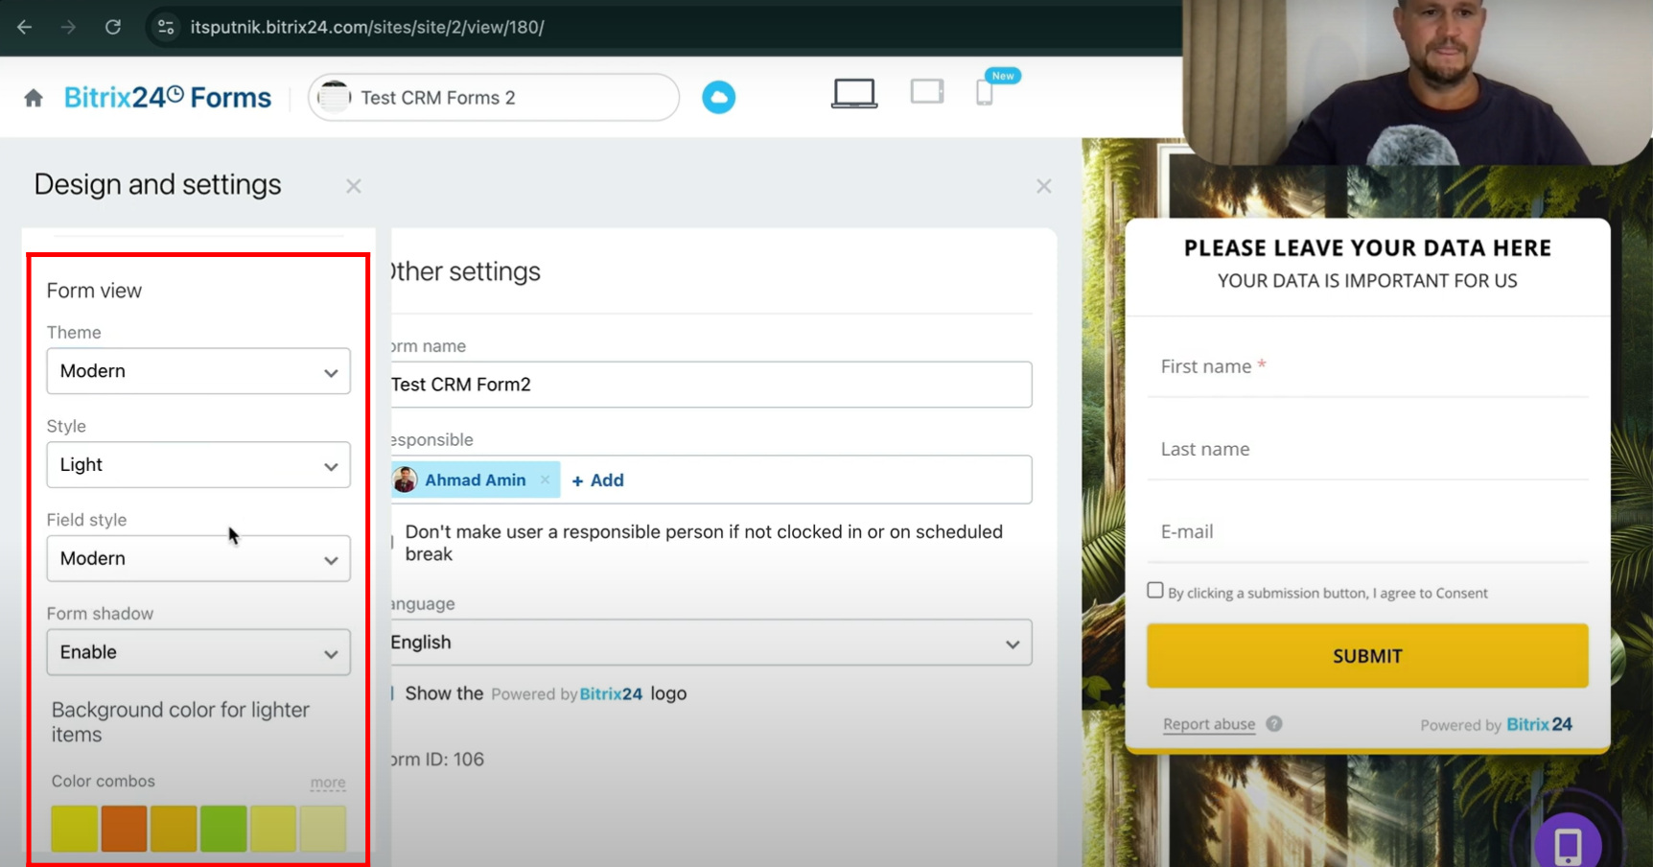
Task: Open the language dropdown set to English
Action: 710,643
